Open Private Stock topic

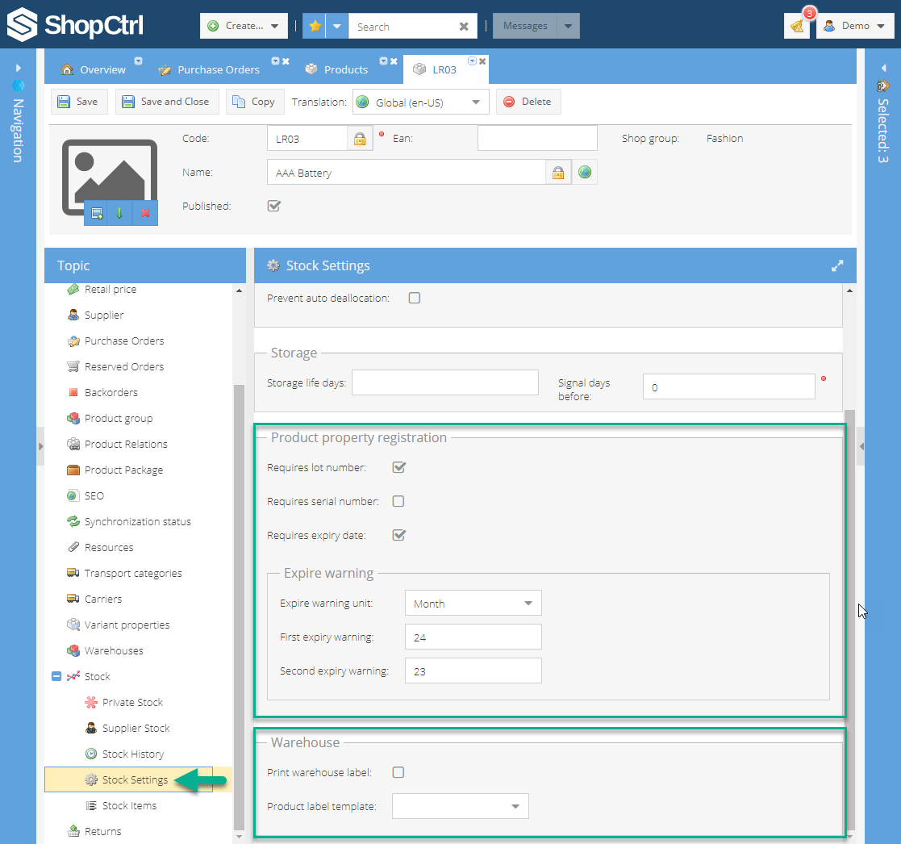(132, 703)
